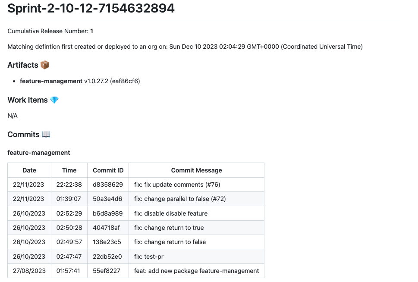Click the open book emoji beside Commits
The width and height of the screenshot is (418, 282).
point(46,135)
